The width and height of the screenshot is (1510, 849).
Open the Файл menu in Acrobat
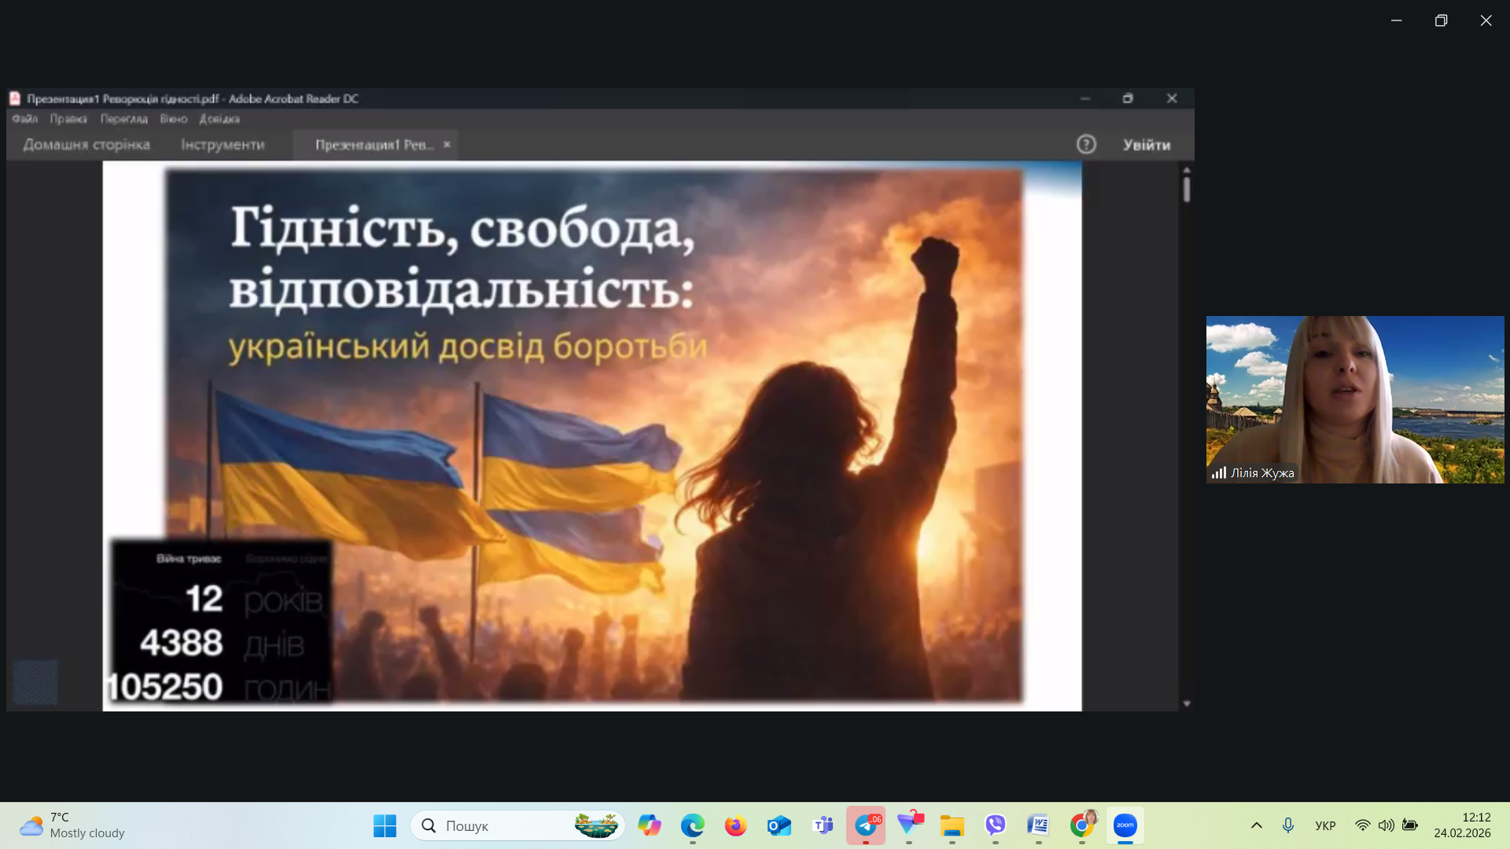pos(24,119)
